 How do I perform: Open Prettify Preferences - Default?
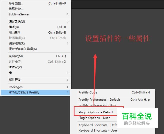pos(112,99)
